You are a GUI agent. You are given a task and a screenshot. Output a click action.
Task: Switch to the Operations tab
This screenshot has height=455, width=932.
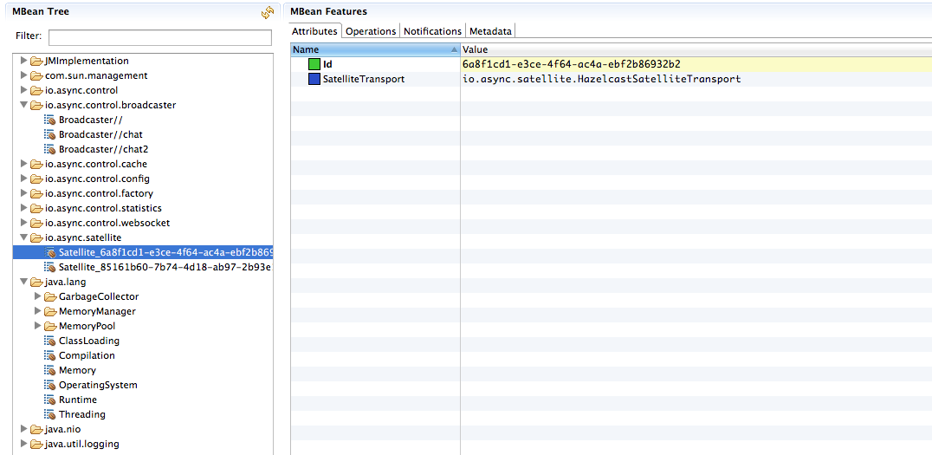pos(371,31)
